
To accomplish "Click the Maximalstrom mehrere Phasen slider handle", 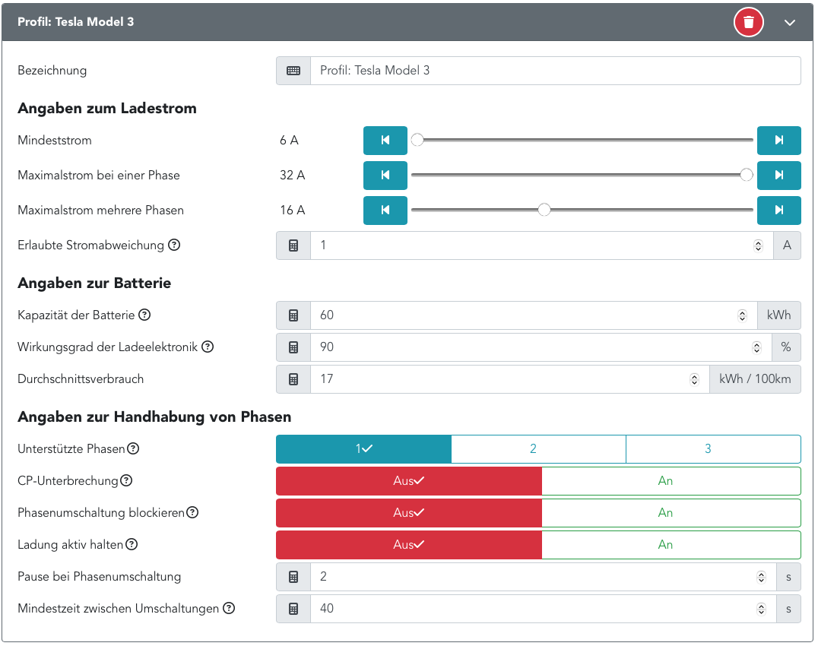I will coord(544,210).
